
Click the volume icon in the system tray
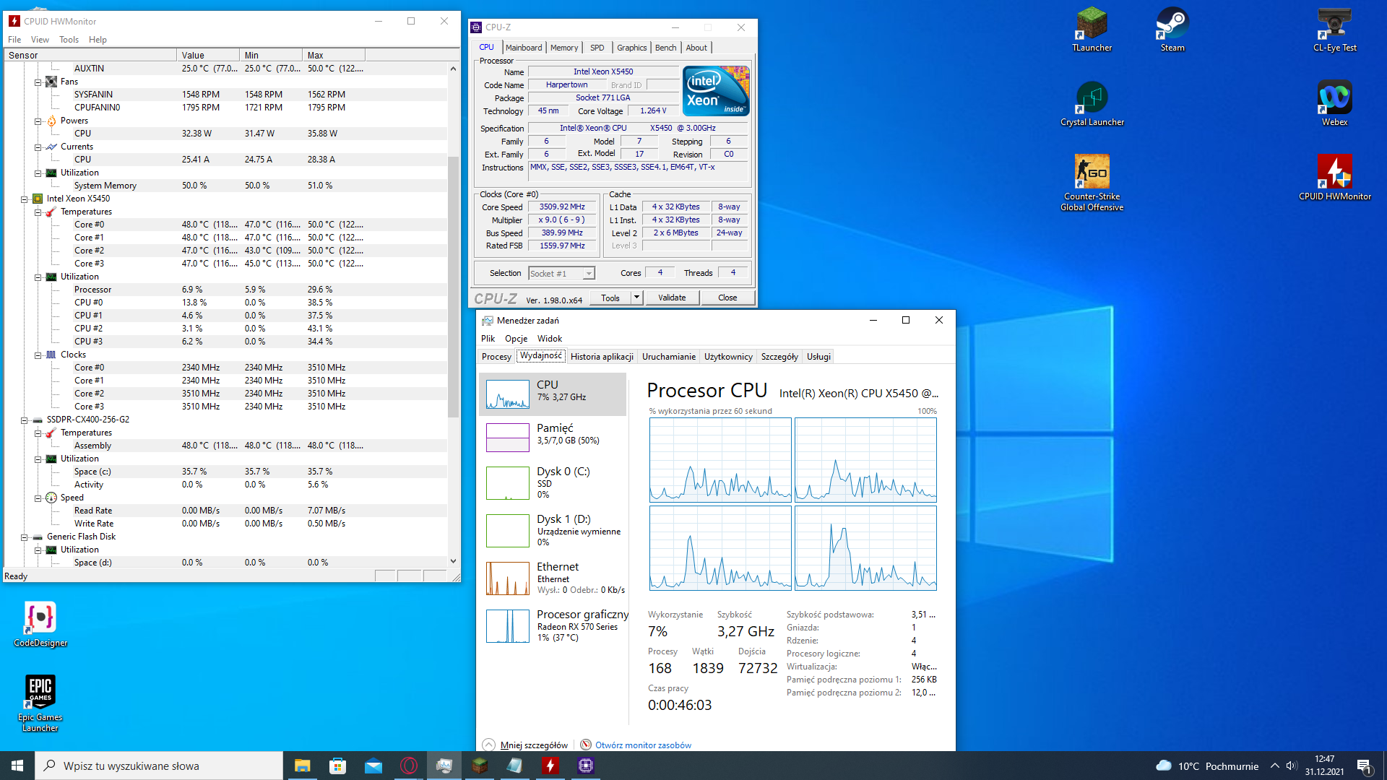click(1291, 766)
